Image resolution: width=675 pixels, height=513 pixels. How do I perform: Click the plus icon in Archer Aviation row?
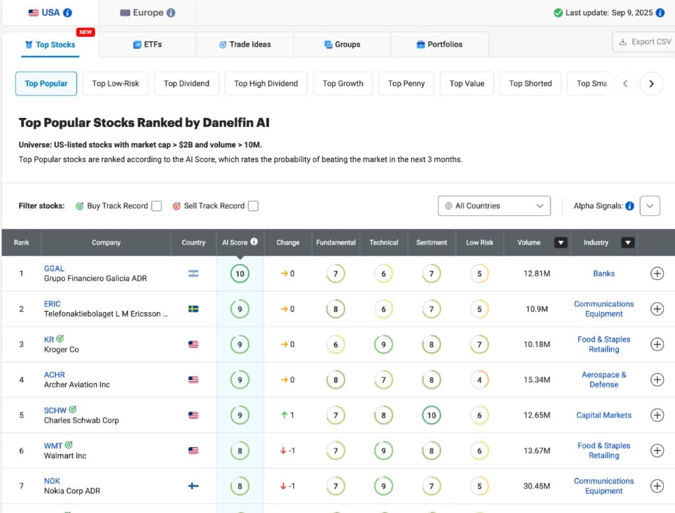657,380
